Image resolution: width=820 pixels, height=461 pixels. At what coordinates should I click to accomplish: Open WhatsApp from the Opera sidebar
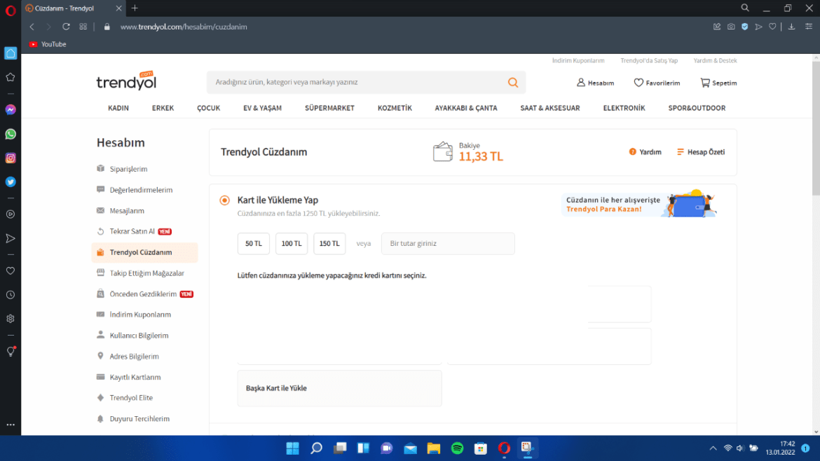point(10,134)
